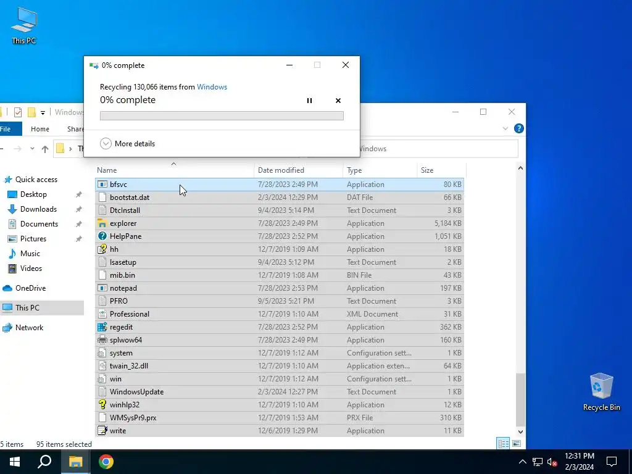Click the notepad file icon
Image resolution: width=632 pixels, height=474 pixels.
point(102,288)
